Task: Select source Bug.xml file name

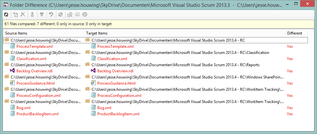Action: pos(23,108)
